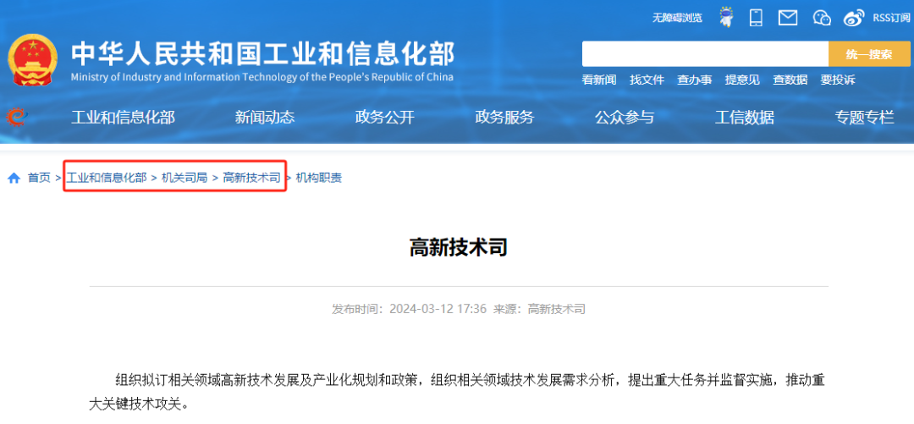This screenshot has width=914, height=424.
Task: Click 工业和信息化部 in the breadcrumb
Action: (x=107, y=178)
